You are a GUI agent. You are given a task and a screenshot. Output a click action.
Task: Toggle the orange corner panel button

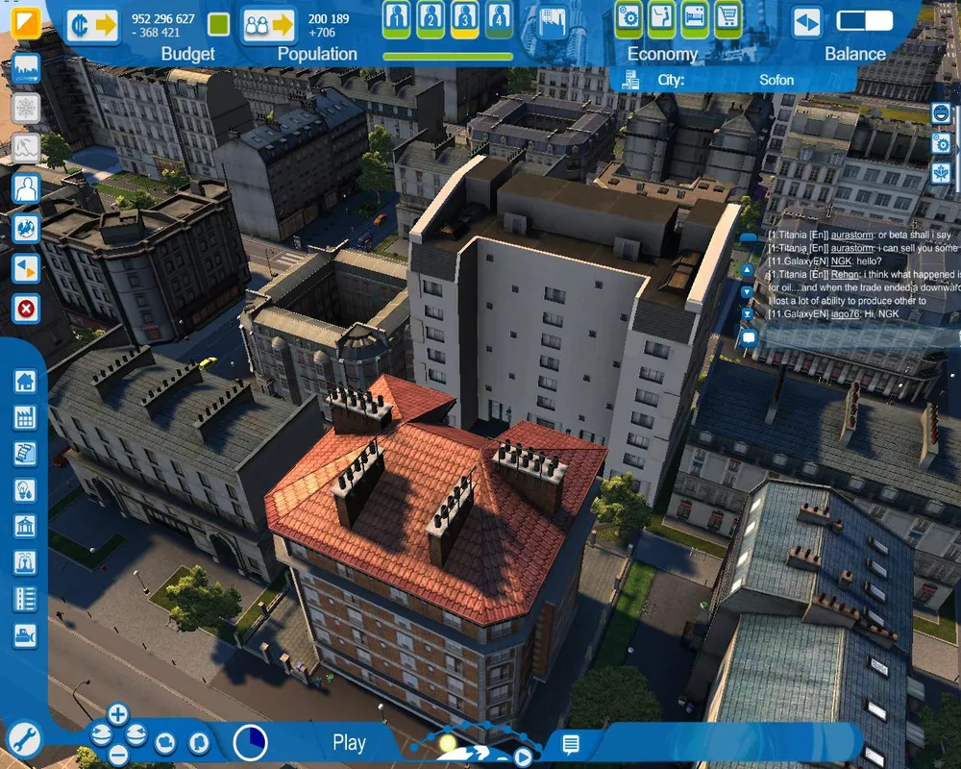[26, 22]
